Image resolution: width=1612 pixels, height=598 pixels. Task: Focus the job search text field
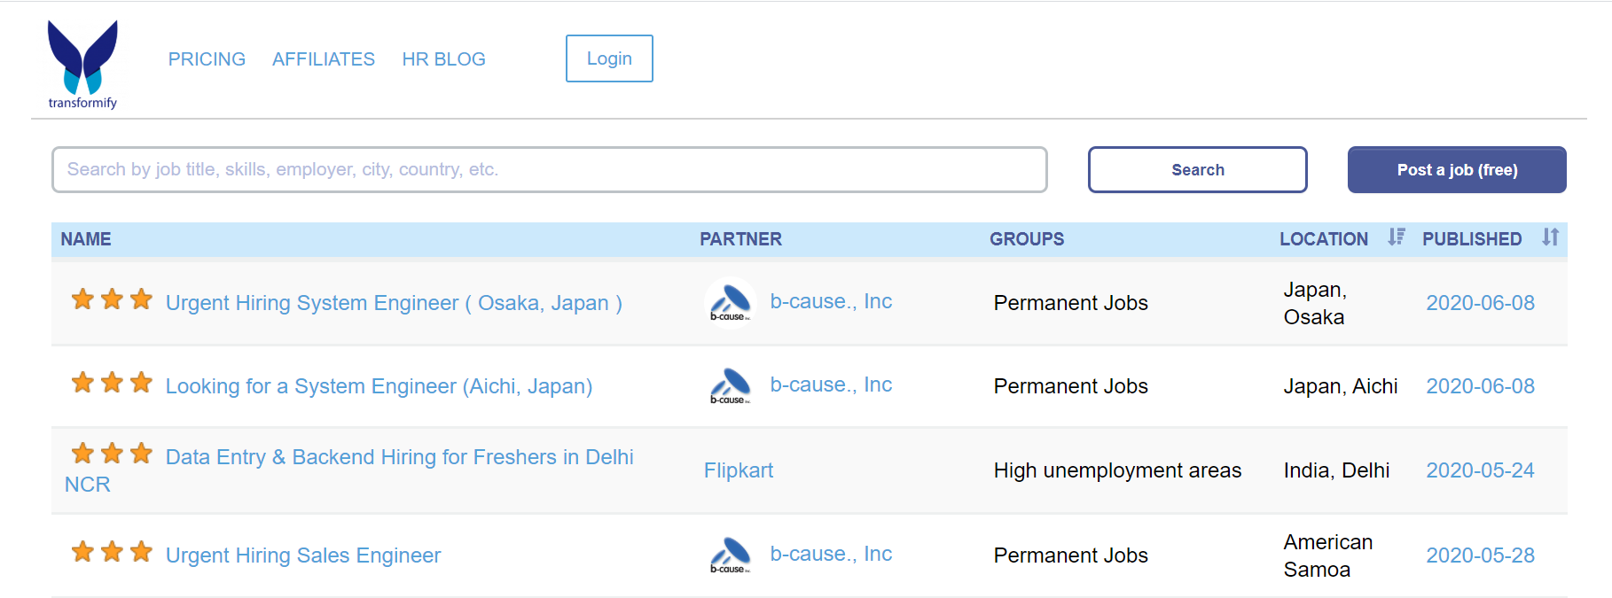[549, 169]
